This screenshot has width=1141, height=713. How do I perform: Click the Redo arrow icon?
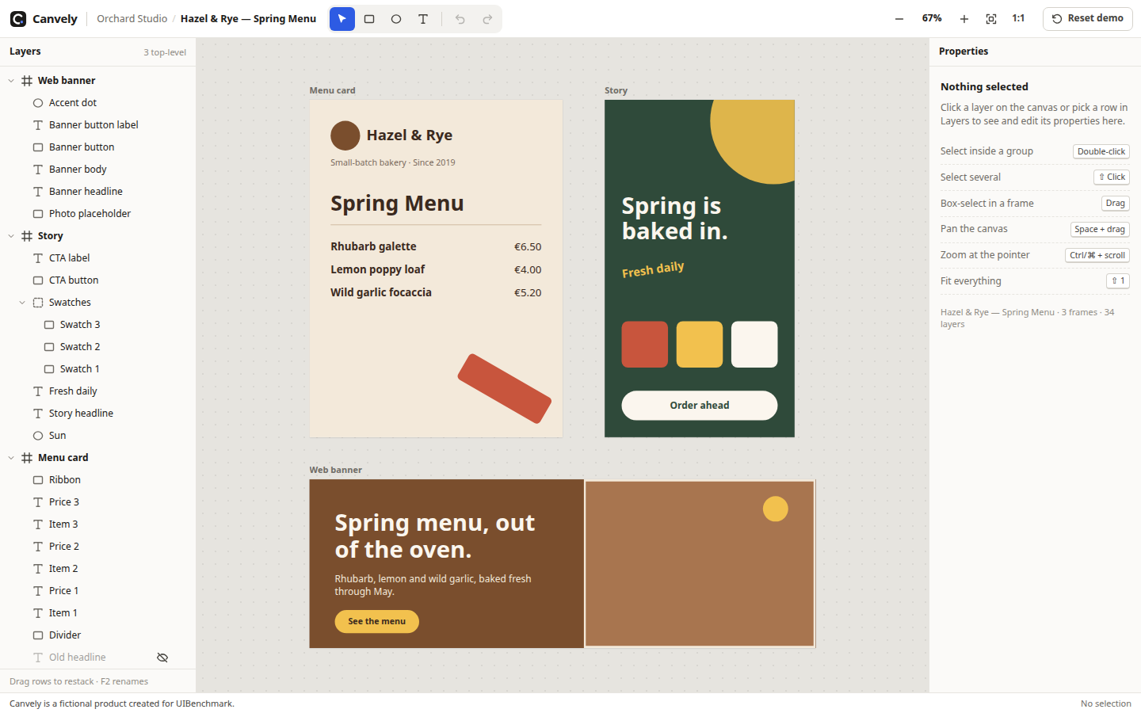[487, 19]
